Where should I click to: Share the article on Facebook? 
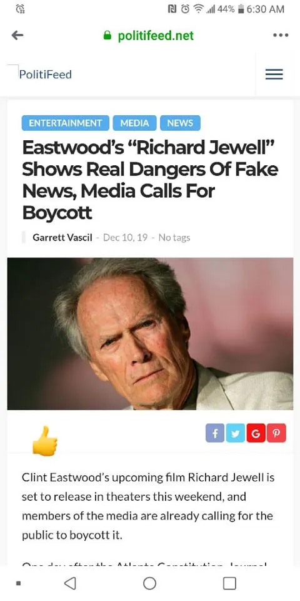[215, 433]
